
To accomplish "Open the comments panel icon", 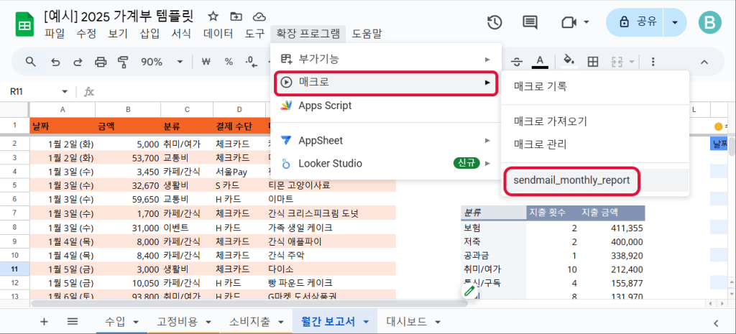I will [x=530, y=23].
